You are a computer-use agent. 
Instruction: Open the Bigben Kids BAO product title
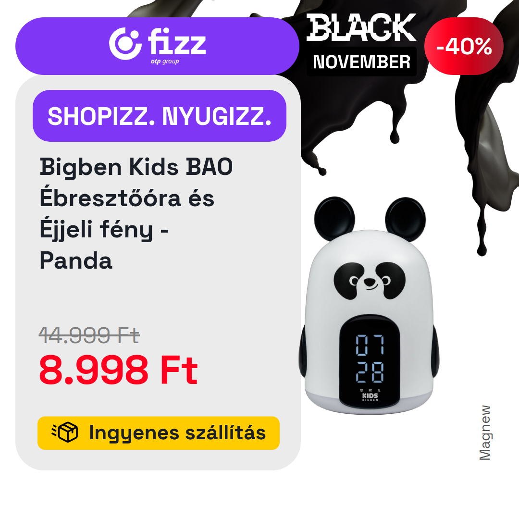(x=136, y=213)
